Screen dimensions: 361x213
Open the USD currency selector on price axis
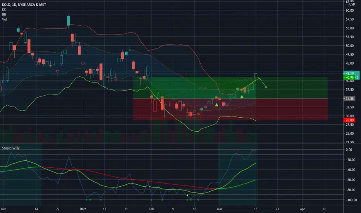[352, 4]
